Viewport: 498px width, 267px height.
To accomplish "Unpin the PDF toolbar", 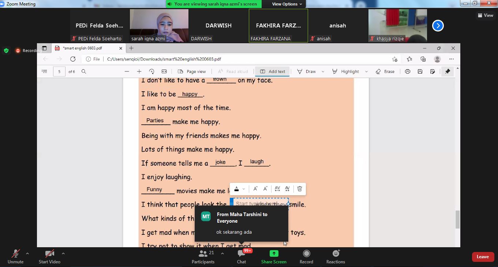I will 448,71.
